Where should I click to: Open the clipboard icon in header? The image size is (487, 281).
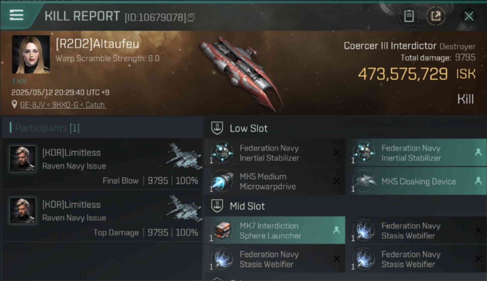coord(409,16)
